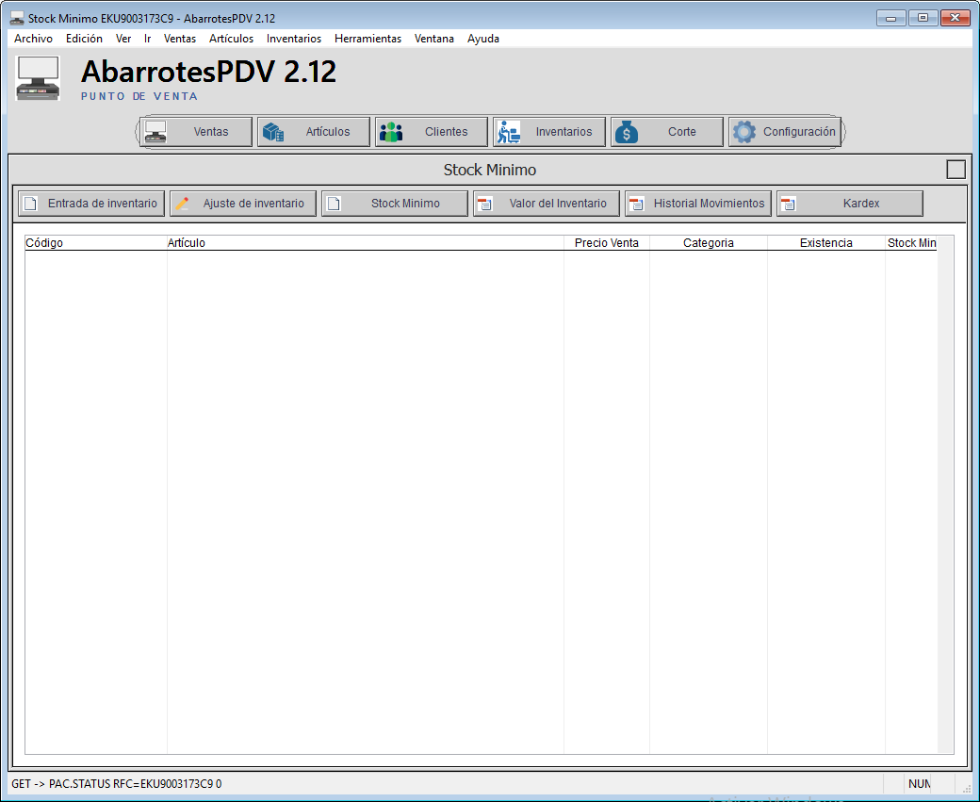The image size is (980, 802).
Task: Click Stock Minimo toolbar button text
Action: (405, 204)
